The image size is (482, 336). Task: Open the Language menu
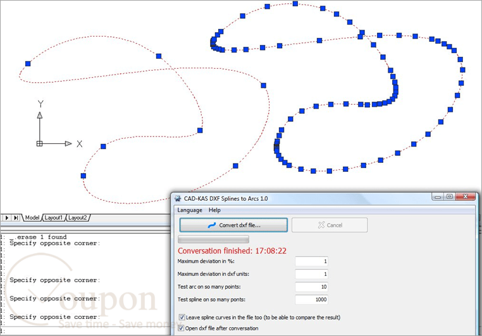(x=190, y=210)
